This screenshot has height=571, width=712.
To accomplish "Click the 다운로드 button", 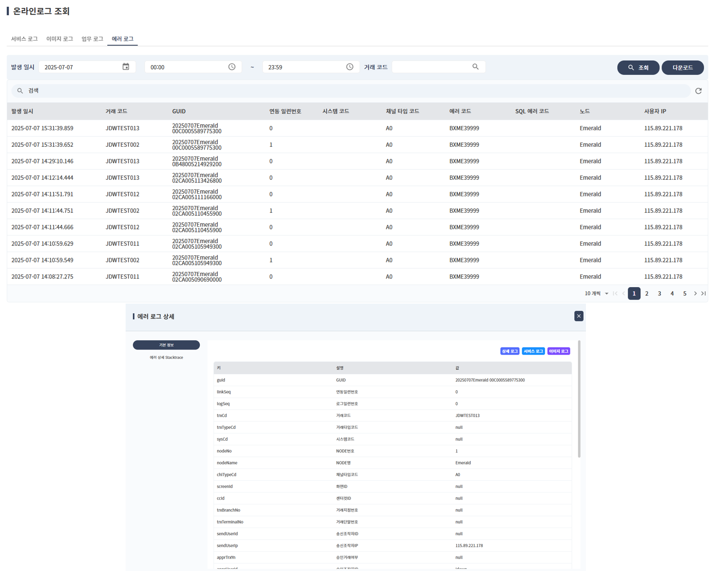I will 682,67.
